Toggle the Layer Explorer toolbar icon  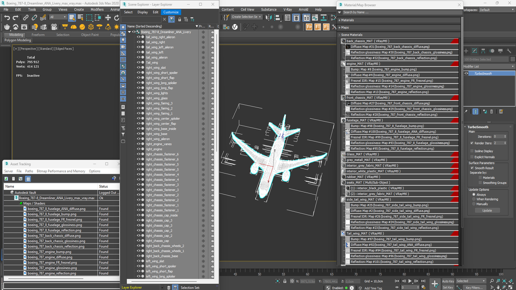pos(296,18)
